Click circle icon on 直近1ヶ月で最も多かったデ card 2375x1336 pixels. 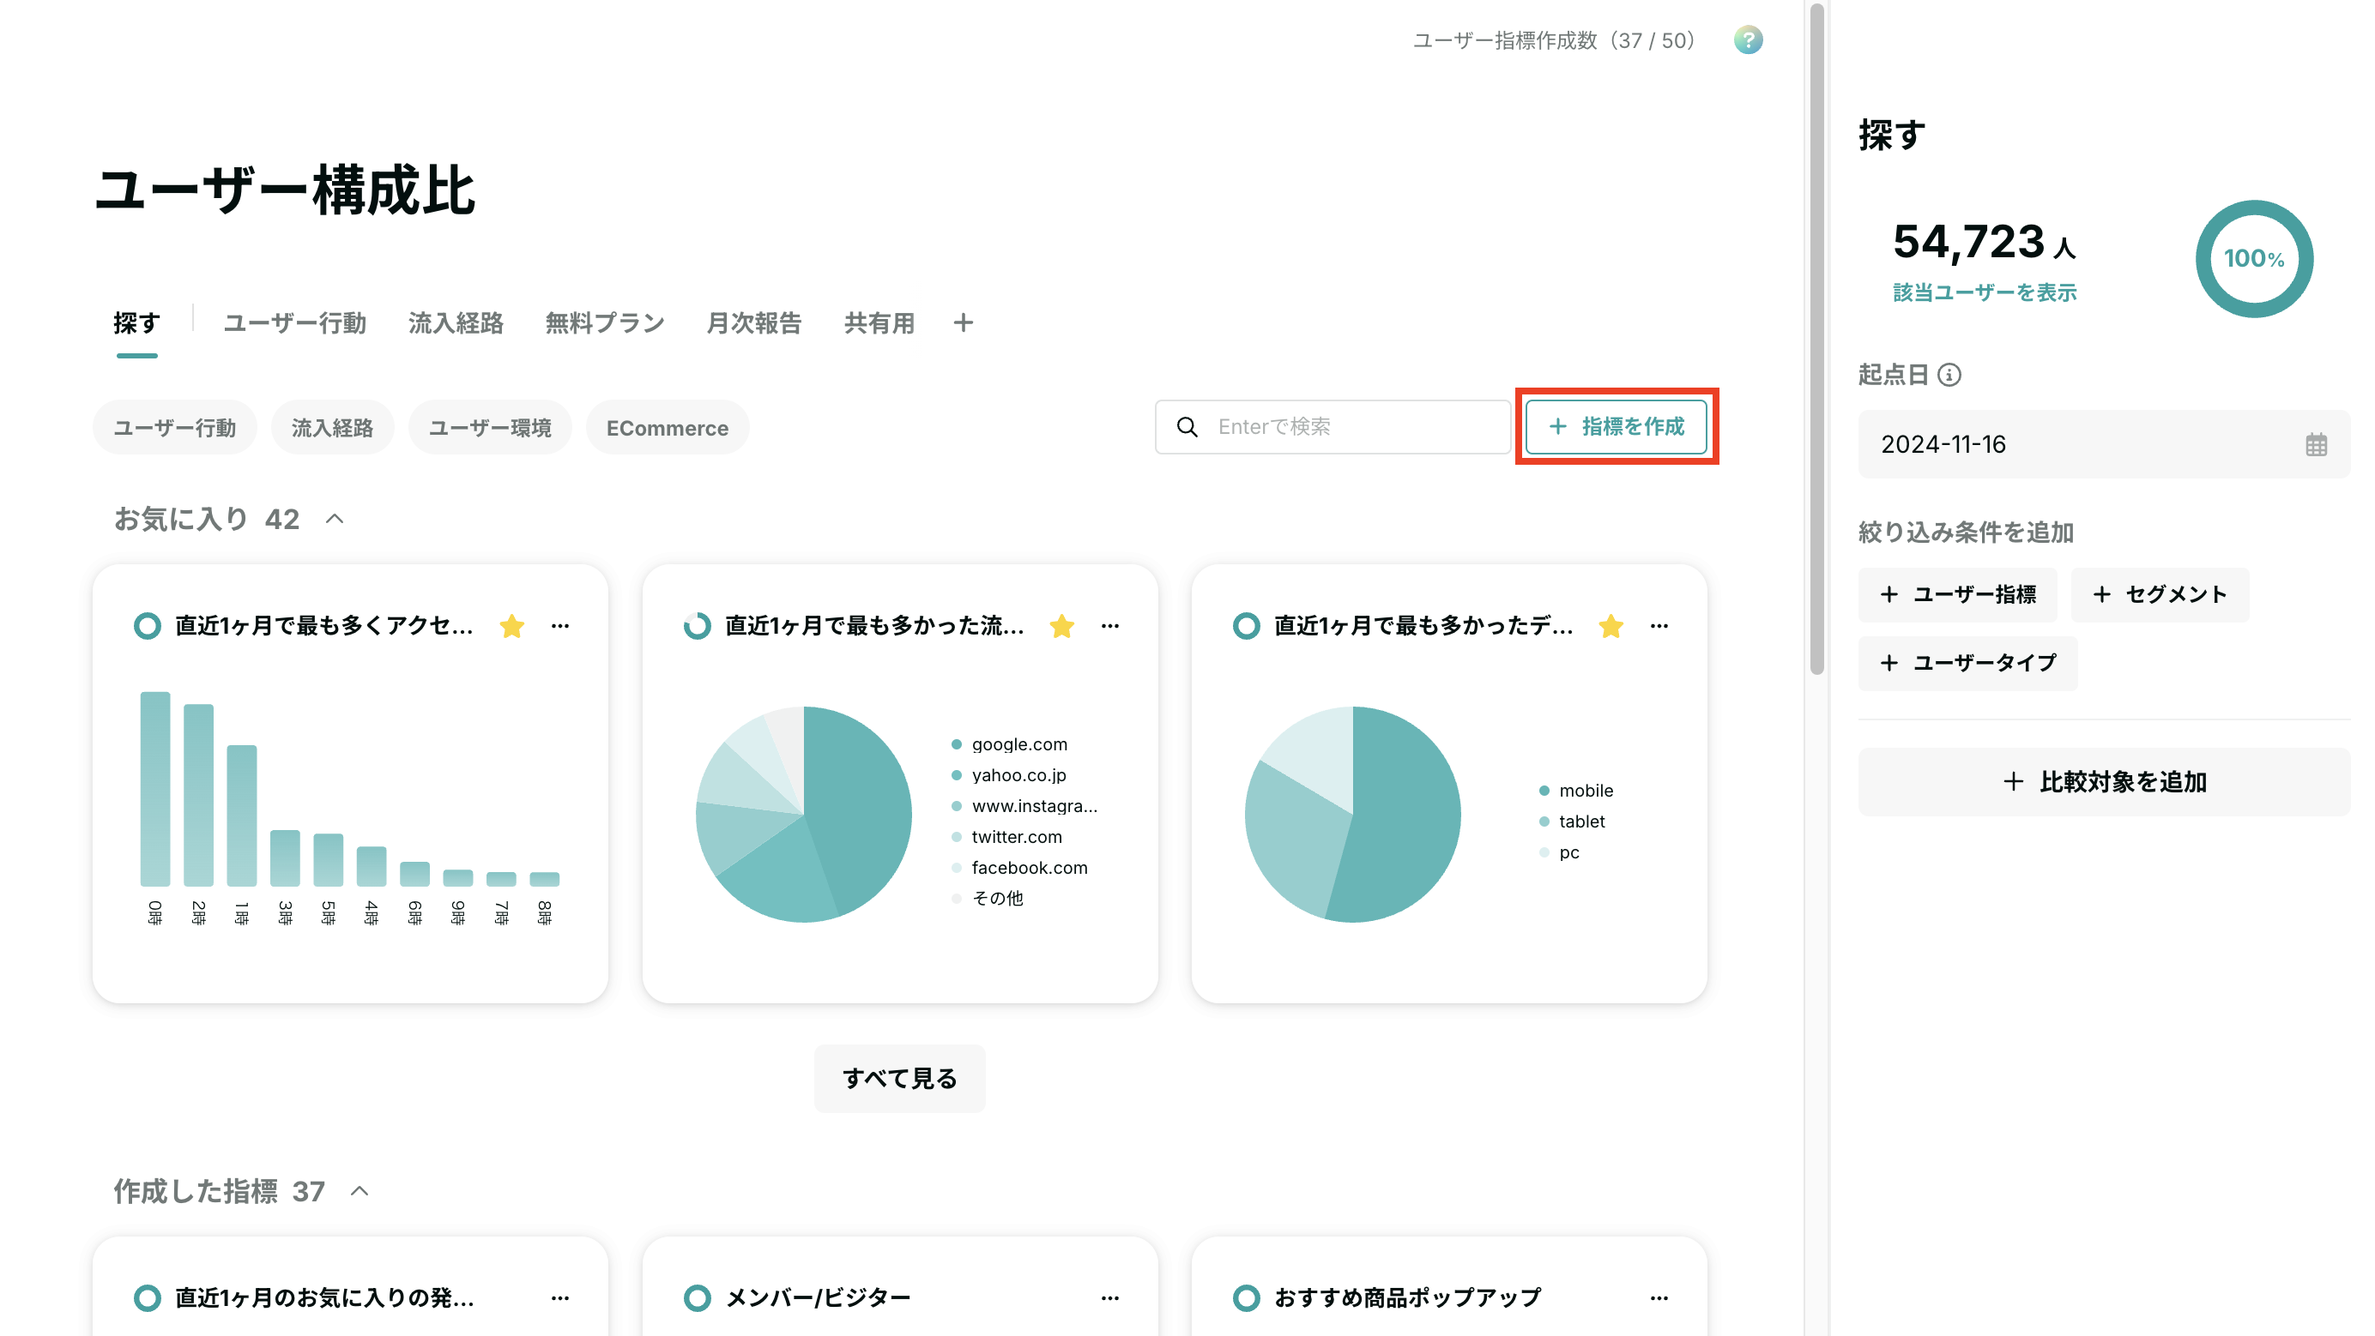1246,626
